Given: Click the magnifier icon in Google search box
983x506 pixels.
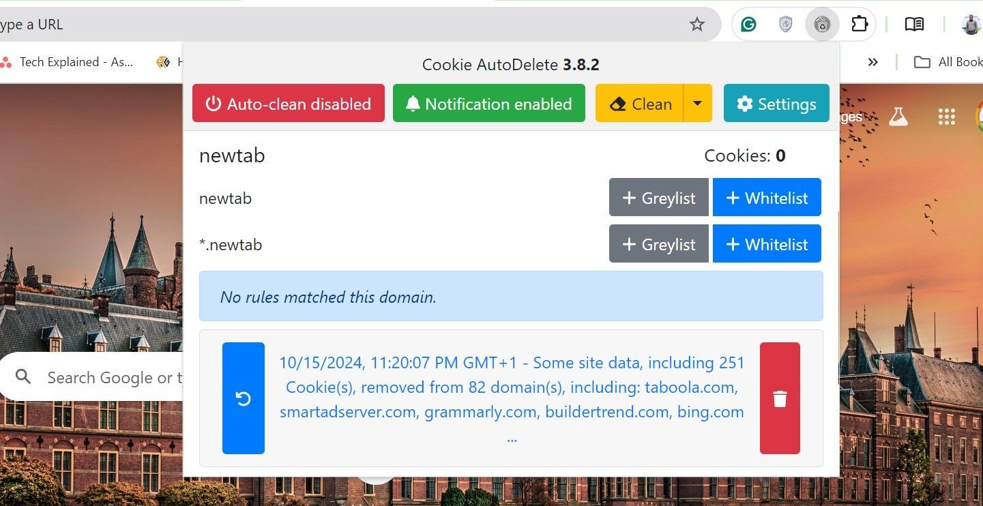Looking at the screenshot, I should (23, 377).
